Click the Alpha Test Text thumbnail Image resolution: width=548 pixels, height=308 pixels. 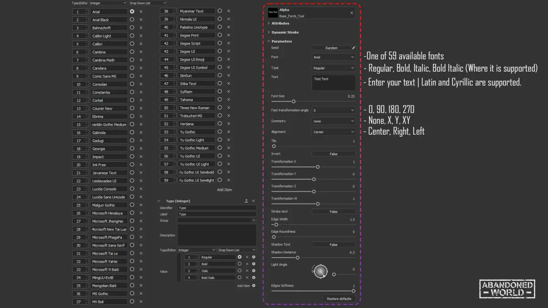[273, 13]
